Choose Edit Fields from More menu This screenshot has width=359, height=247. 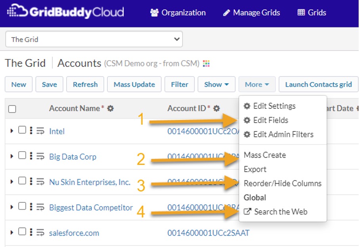[266, 120]
